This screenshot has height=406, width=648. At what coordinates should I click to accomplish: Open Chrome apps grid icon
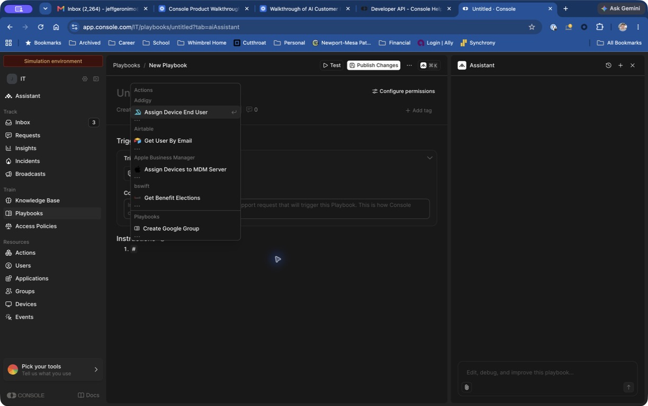[x=8, y=43]
